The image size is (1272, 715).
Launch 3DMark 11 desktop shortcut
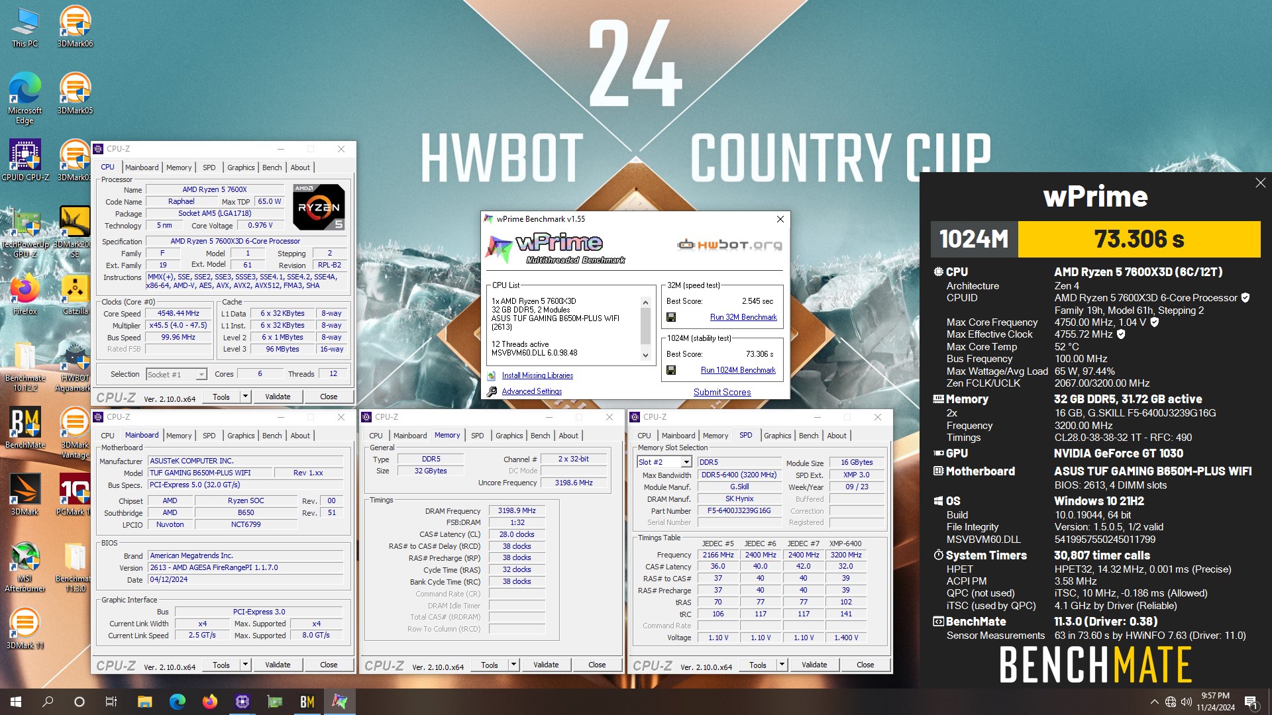25,628
